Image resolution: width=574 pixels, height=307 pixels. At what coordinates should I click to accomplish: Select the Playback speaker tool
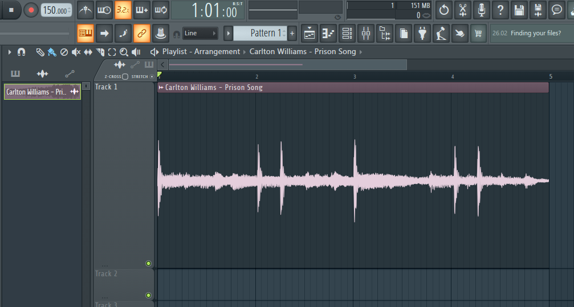[136, 52]
